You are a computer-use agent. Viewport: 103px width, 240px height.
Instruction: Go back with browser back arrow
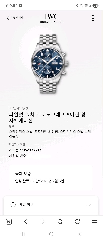[x=26, y=222]
